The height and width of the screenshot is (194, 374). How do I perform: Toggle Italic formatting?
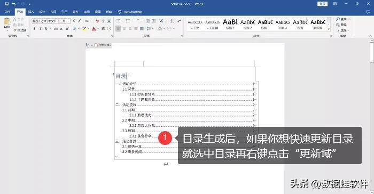click(40, 29)
